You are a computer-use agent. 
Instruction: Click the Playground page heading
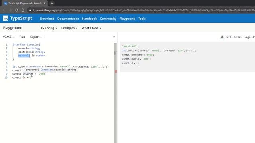(x=13, y=28)
